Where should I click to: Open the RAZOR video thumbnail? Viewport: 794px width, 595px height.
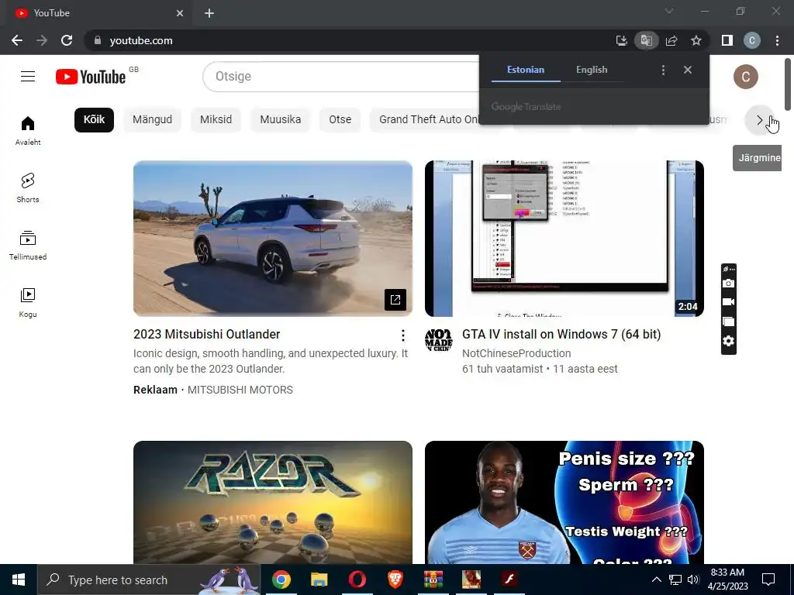click(x=273, y=502)
